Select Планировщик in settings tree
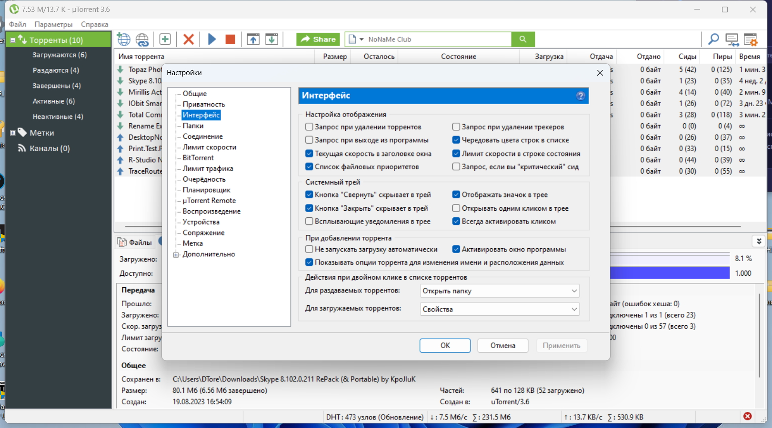Screen dimensions: 772x428 [x=207, y=190]
